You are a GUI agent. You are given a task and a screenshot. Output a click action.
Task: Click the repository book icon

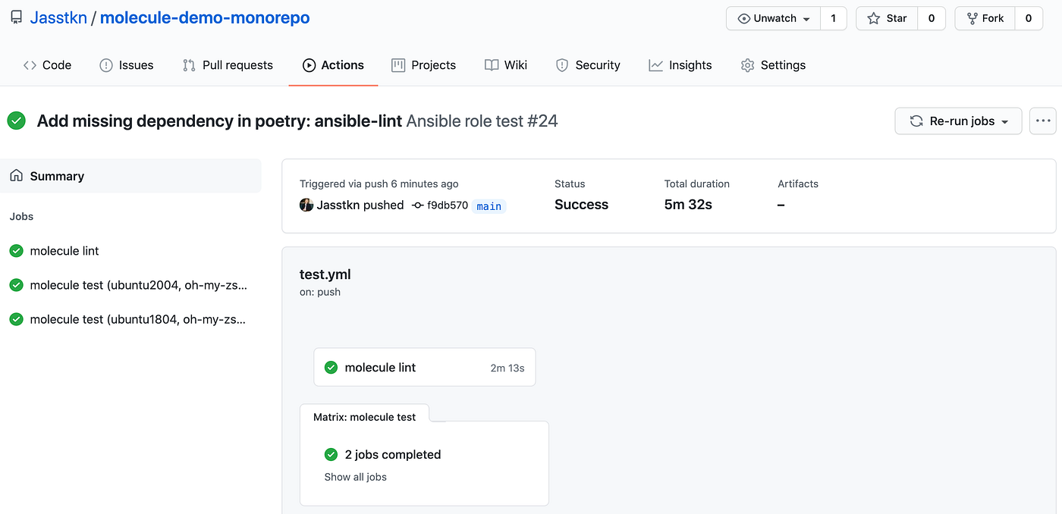[x=16, y=17]
